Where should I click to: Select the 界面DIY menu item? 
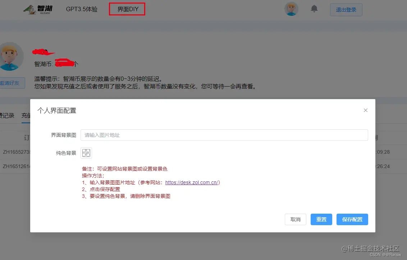click(x=127, y=9)
